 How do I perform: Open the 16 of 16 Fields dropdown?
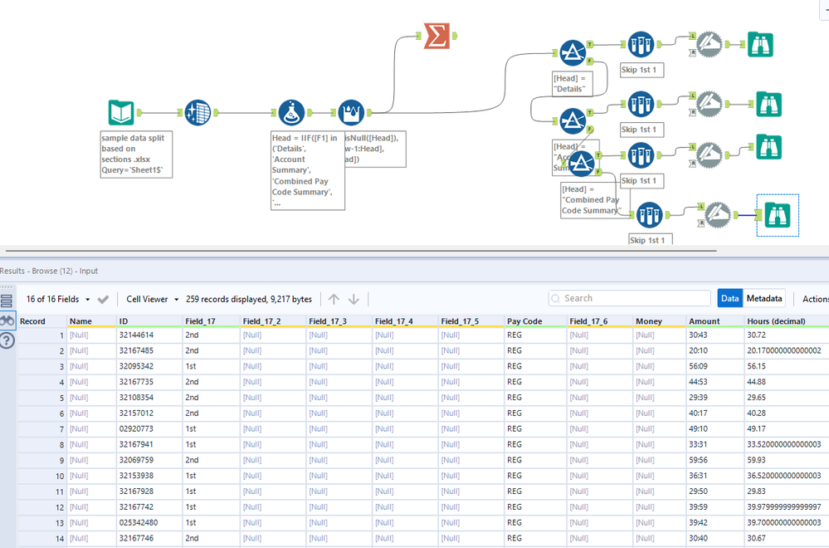[x=58, y=299]
